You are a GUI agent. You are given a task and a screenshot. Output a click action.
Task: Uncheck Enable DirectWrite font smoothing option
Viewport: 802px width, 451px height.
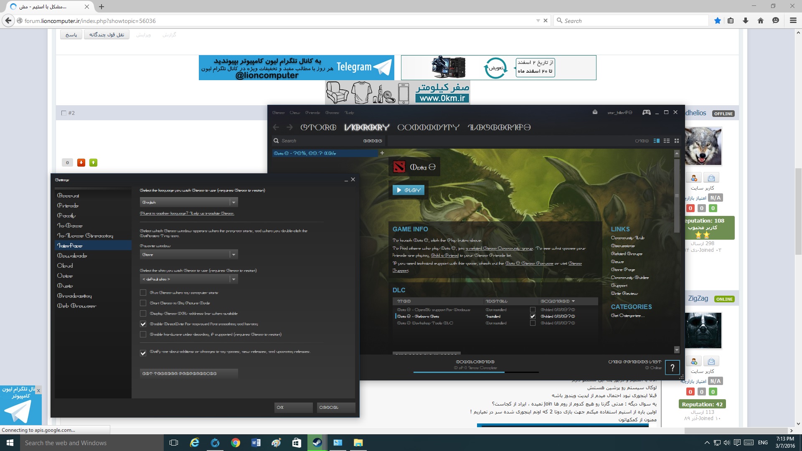coord(143,324)
